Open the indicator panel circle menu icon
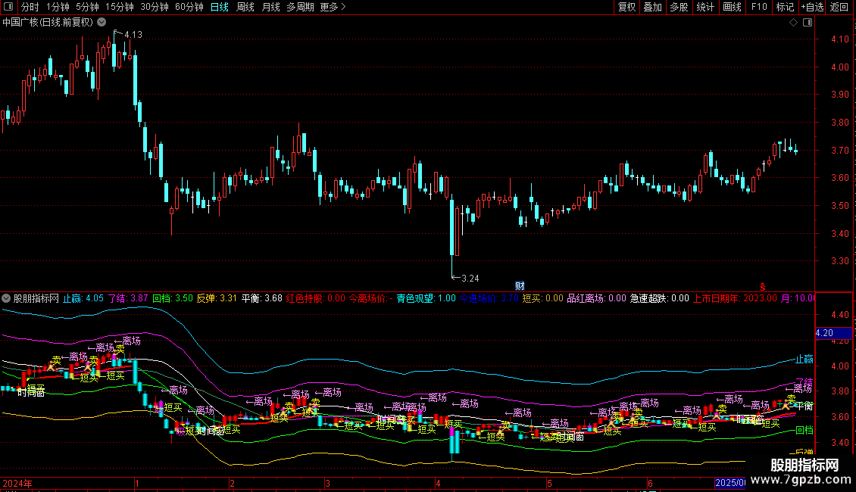Image resolution: width=856 pixels, height=492 pixels. coord(6,298)
